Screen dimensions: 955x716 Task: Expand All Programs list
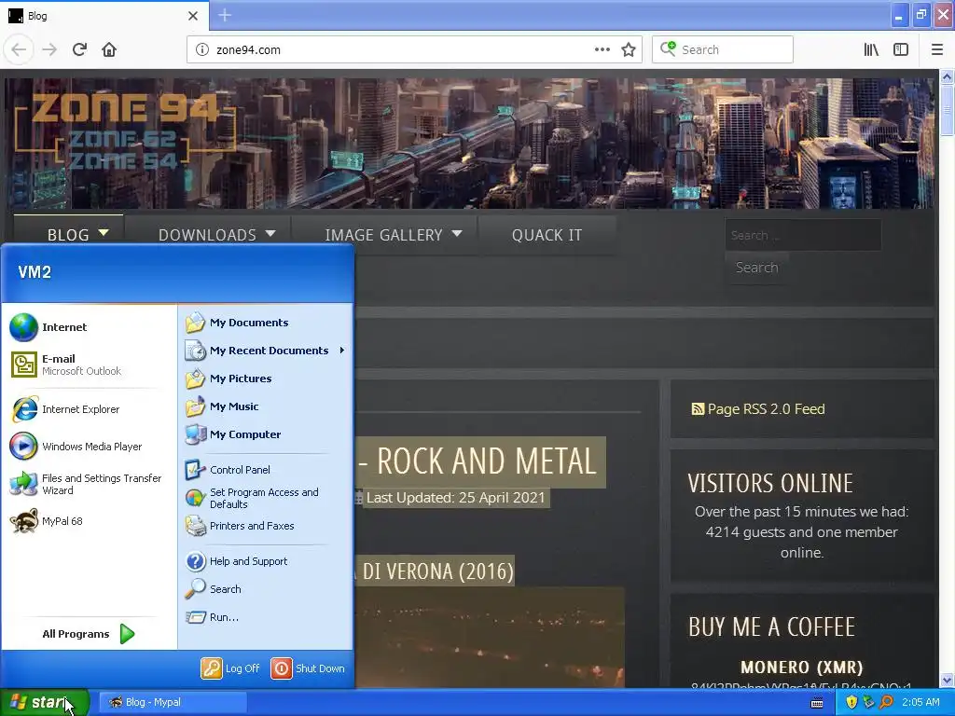[89, 634]
